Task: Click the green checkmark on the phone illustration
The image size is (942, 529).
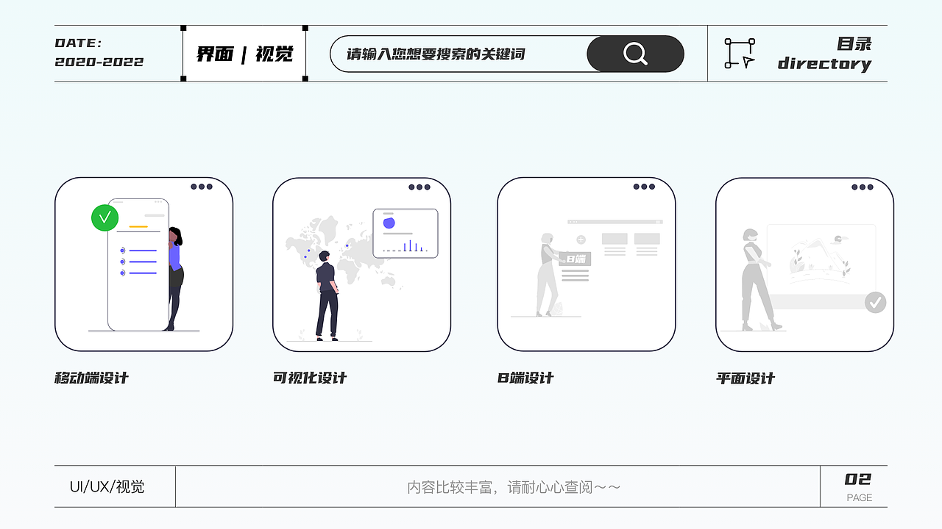Action: [x=105, y=218]
